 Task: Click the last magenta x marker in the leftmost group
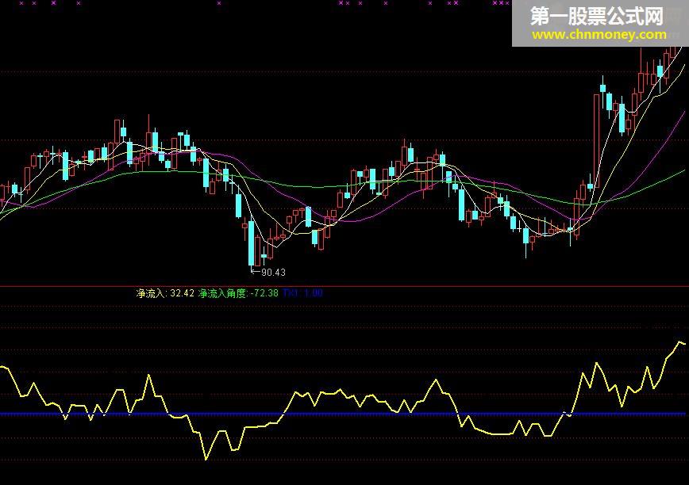coord(79,3)
